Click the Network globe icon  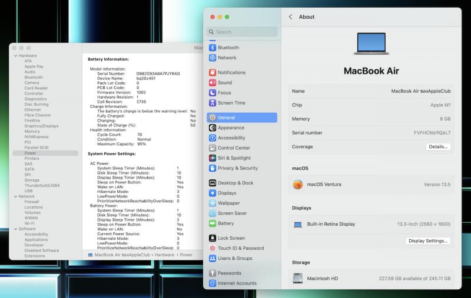[x=213, y=58]
